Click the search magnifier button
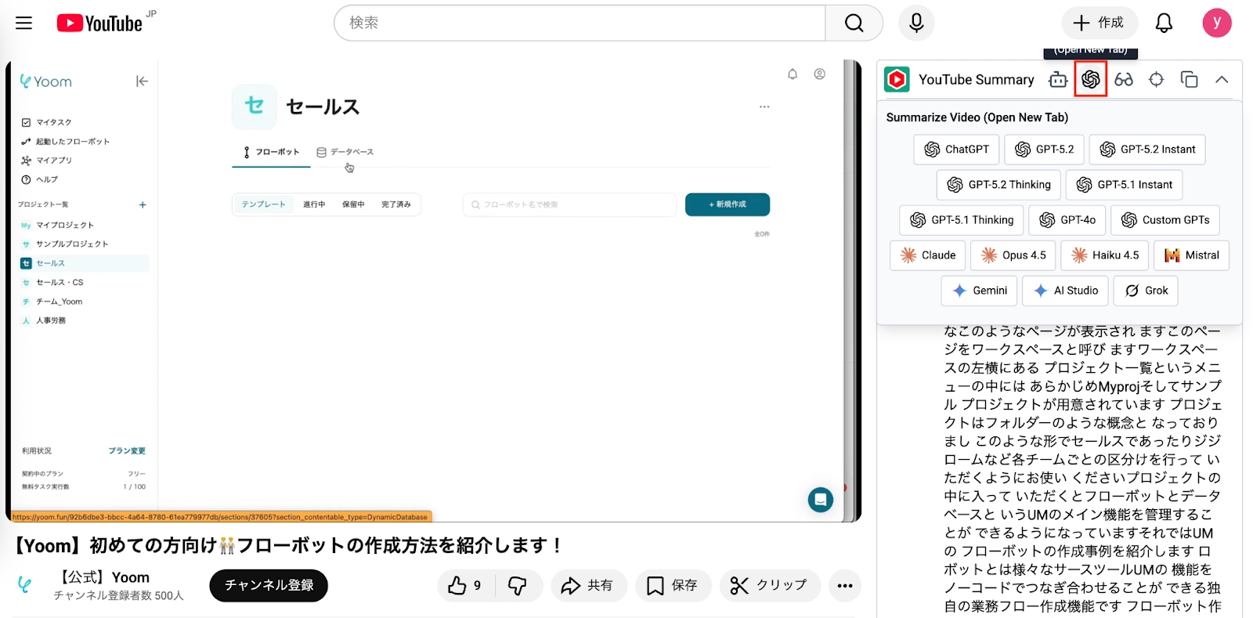 [854, 23]
